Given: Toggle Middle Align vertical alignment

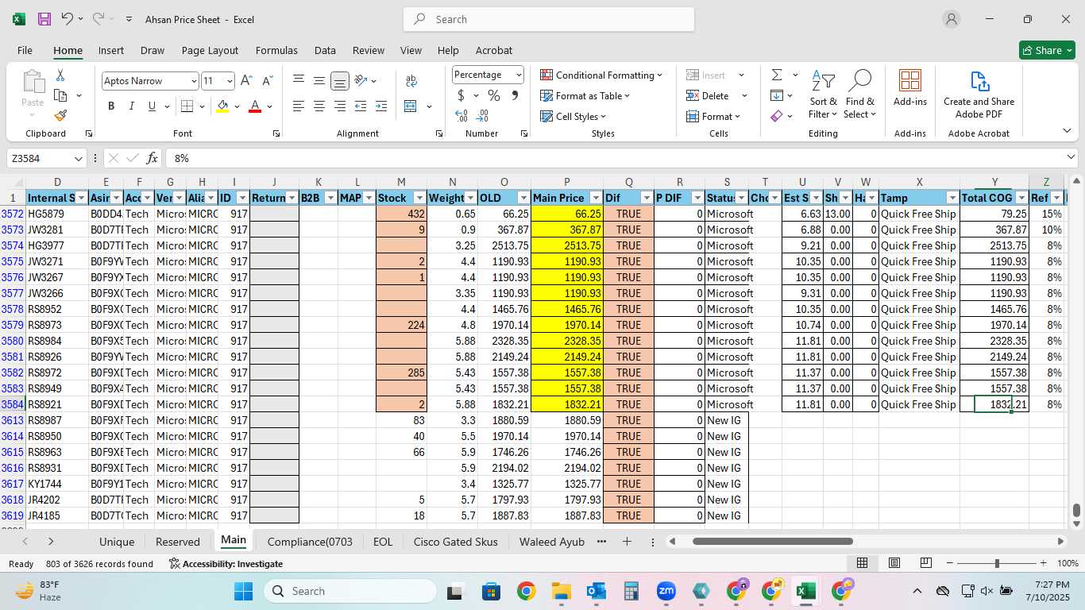Looking at the screenshot, I should click(x=319, y=81).
